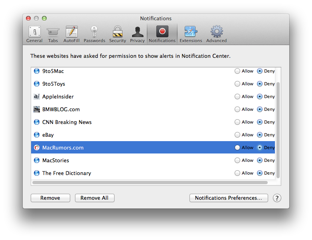Zoom the window with the green button
This screenshot has width=312, height=240.
(x=44, y=18)
